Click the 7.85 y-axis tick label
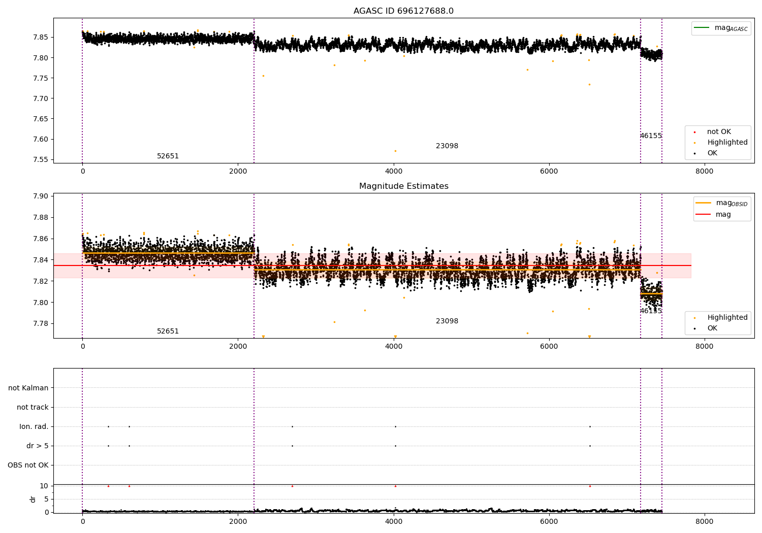762x533 pixels. [41, 37]
